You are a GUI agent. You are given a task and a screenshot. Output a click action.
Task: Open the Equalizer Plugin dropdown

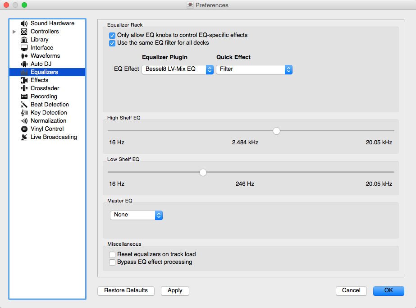point(177,69)
